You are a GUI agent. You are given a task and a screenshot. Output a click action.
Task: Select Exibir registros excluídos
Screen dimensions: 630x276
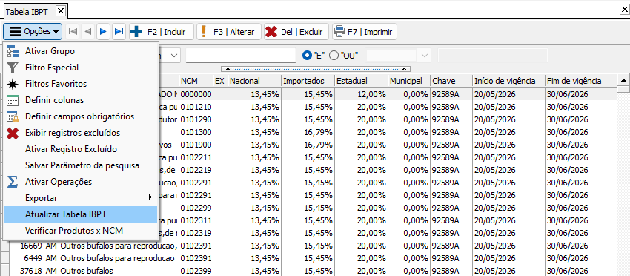click(x=81, y=133)
